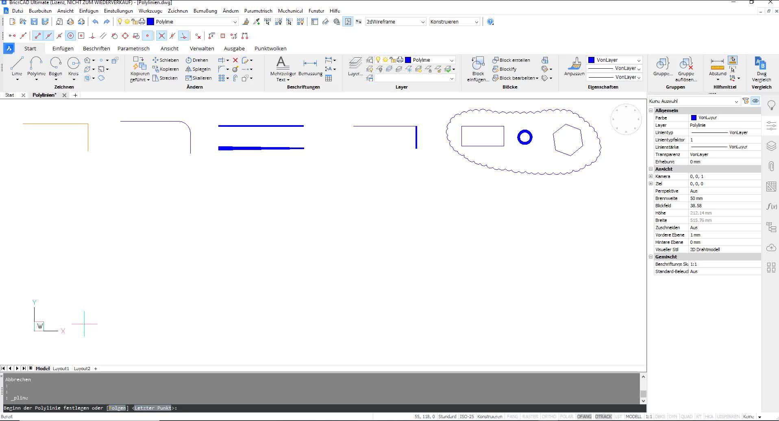779x421 pixels.
Task: Click Block erstellen button
Action: [x=511, y=60]
